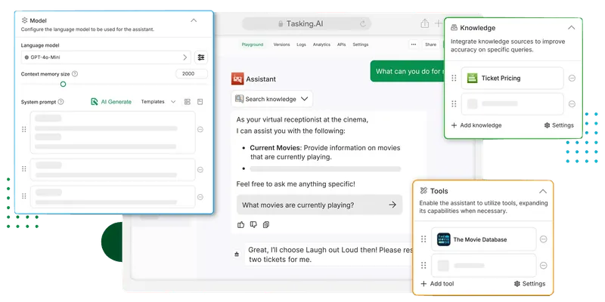Edit the context memory size value 2000
This screenshot has height=302, width=605.
[192, 74]
